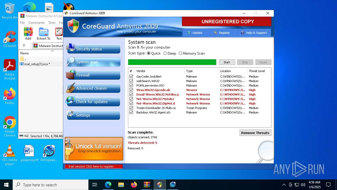Show hidden system tray icons

(x=284, y=185)
